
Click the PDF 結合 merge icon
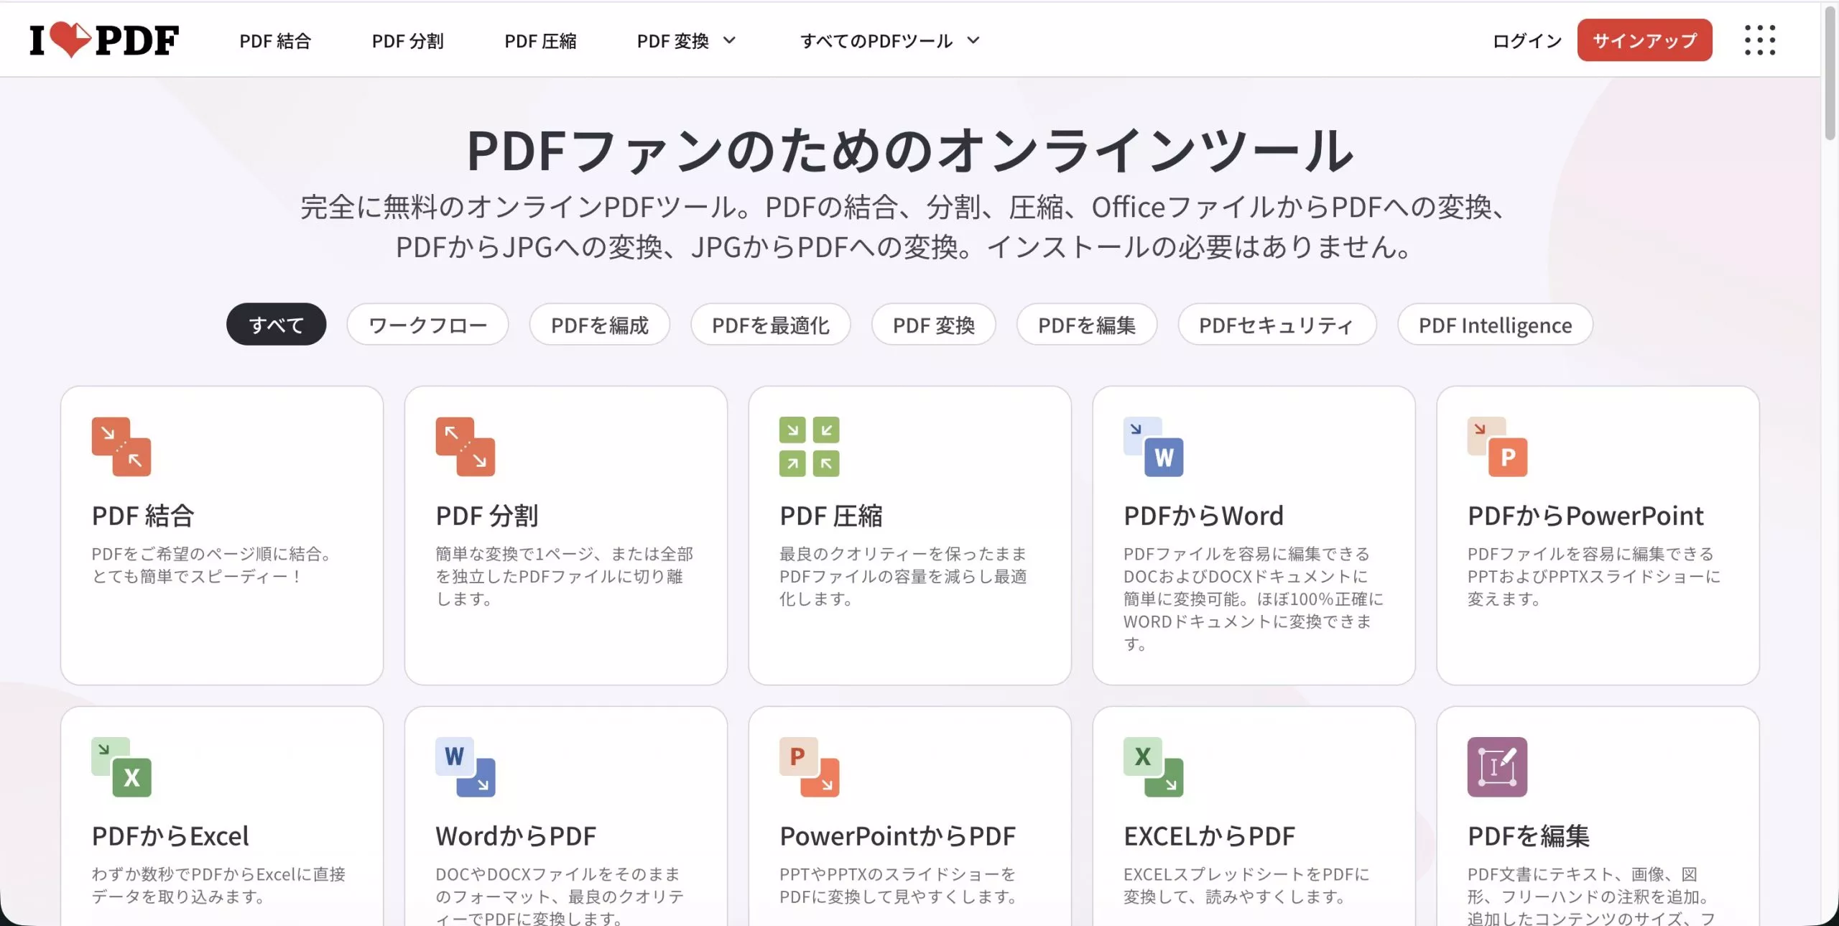(121, 446)
